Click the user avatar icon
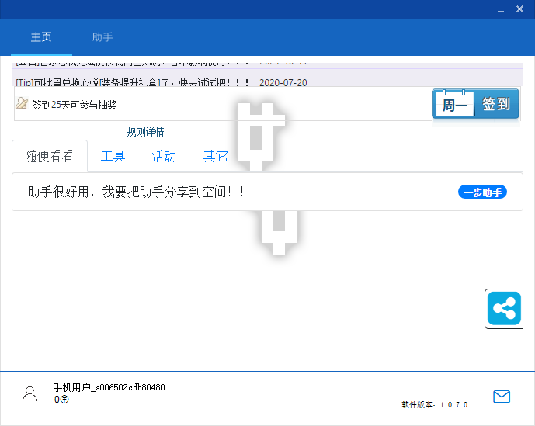Screen dimensions: 535x426 (30, 394)
